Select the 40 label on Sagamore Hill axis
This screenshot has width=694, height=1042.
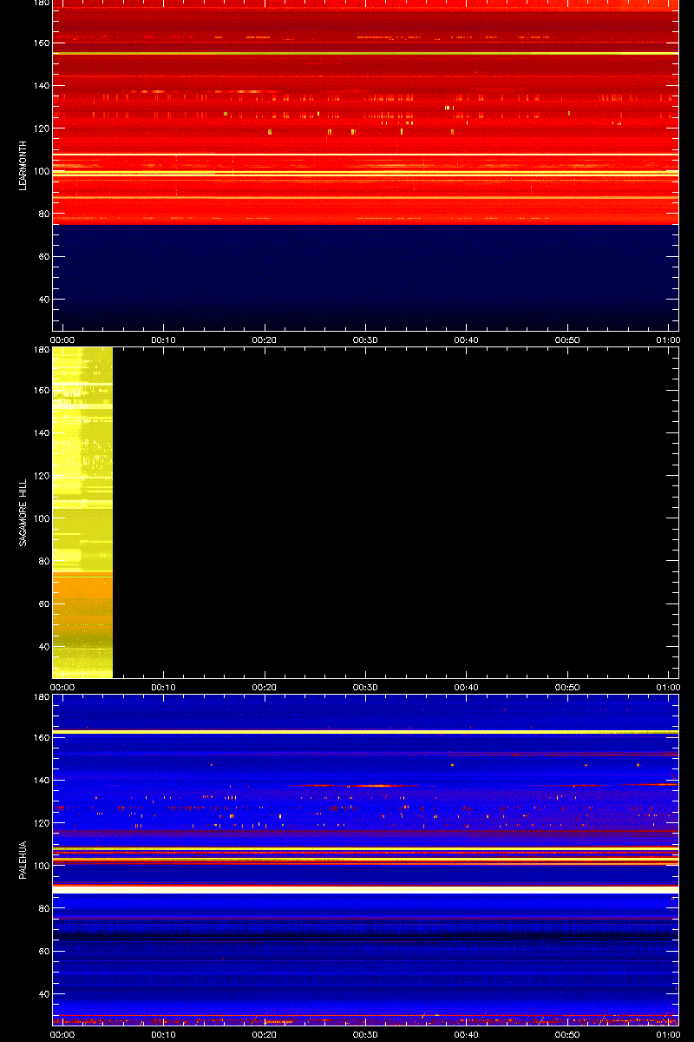click(x=43, y=647)
